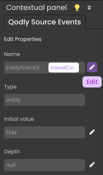
Task: Click the Type field showing entity
Action: (45, 100)
